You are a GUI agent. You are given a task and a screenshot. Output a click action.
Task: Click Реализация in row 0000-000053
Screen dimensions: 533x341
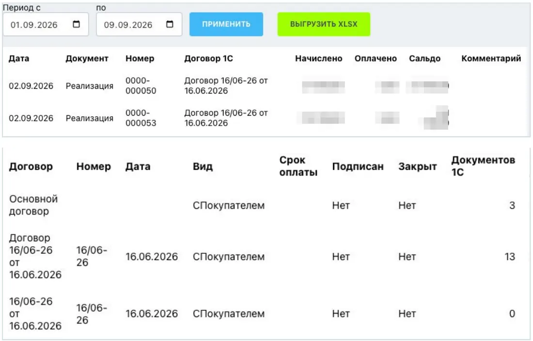[90, 118]
